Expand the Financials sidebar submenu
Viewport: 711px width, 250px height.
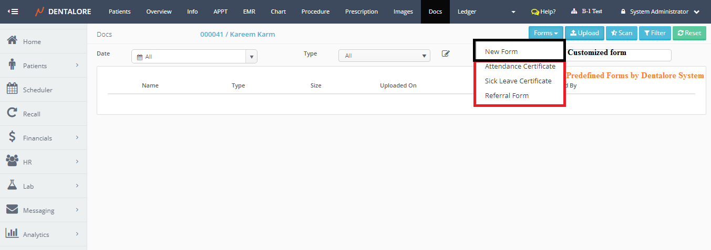(x=77, y=138)
